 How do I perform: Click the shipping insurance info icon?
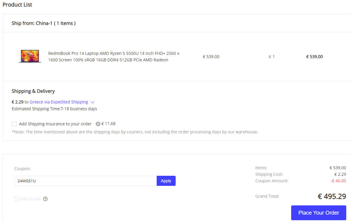[98, 124]
